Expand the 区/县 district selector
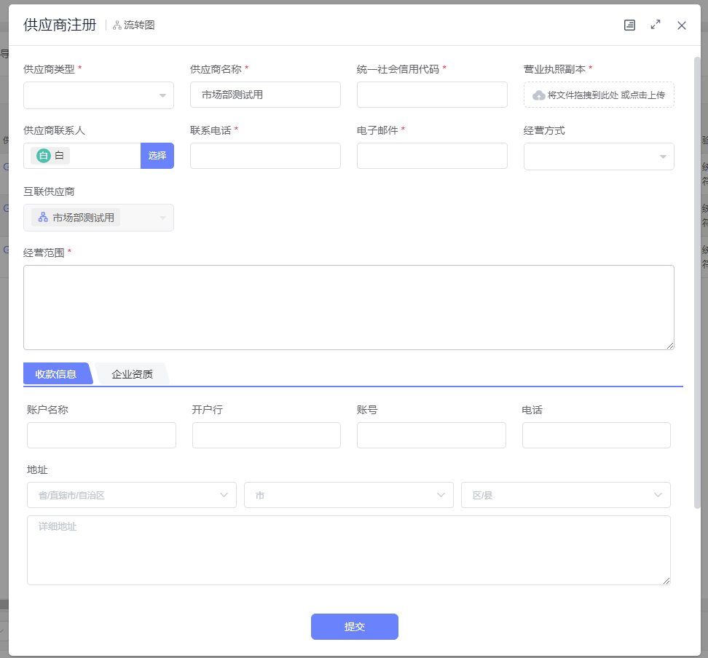The height and width of the screenshot is (658, 708). 565,495
